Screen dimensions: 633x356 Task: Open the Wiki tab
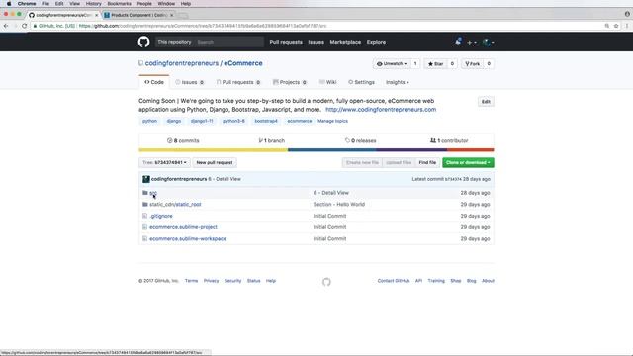pyautogui.click(x=327, y=82)
